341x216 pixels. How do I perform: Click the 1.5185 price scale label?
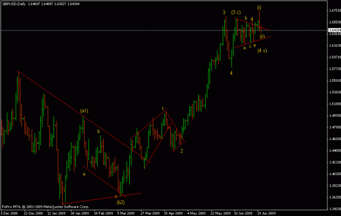[x=335, y=104]
